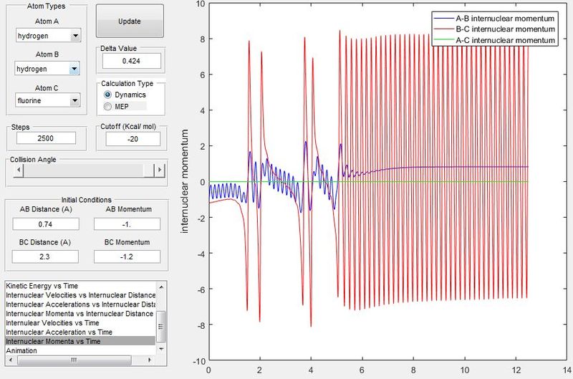
Task: Click plot list scroll up arrow
Action: (x=161, y=287)
